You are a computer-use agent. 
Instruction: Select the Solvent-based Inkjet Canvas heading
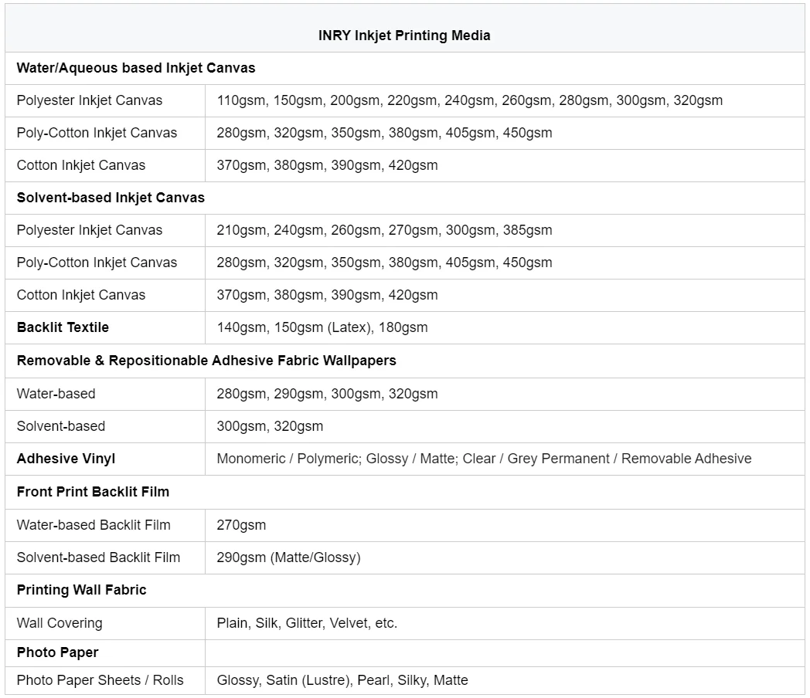click(111, 198)
